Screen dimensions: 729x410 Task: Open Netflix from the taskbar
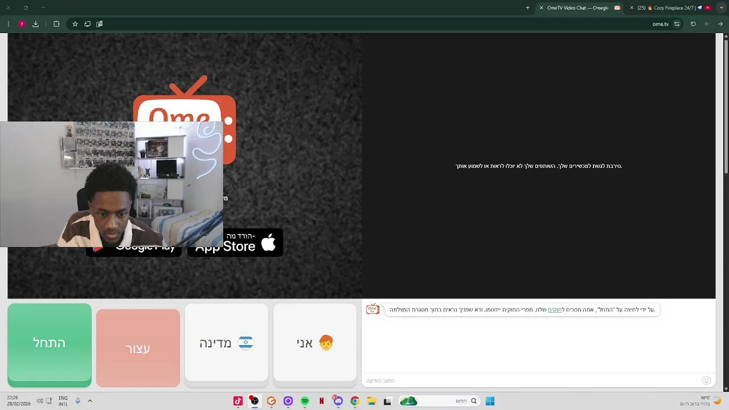tap(321, 401)
